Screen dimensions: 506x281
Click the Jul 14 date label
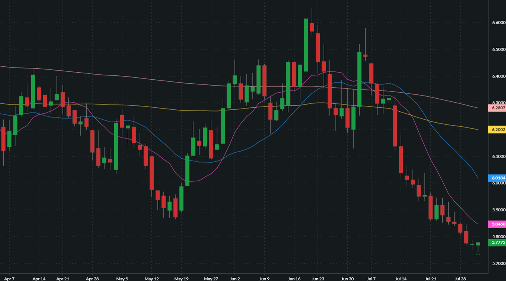point(401,278)
